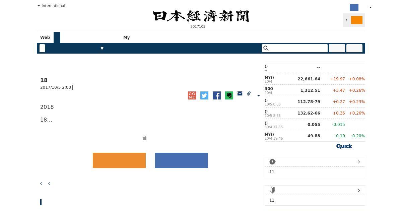Share the article on Twitter

point(204,95)
